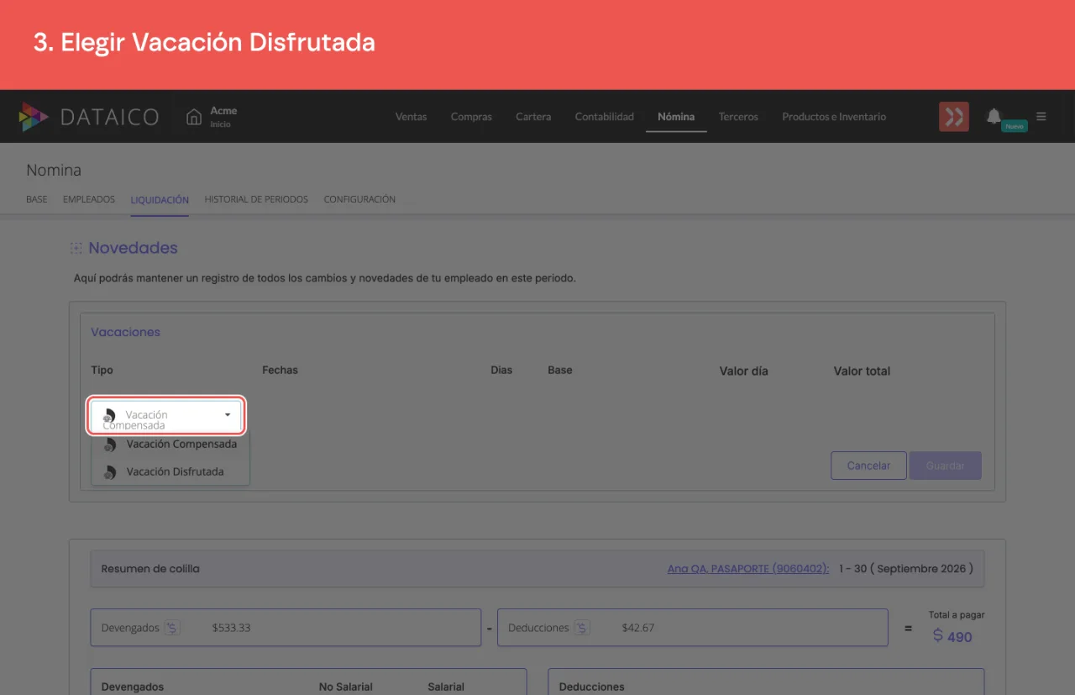This screenshot has width=1075, height=695.
Task: Open the Contabilidad menu
Action: point(605,117)
